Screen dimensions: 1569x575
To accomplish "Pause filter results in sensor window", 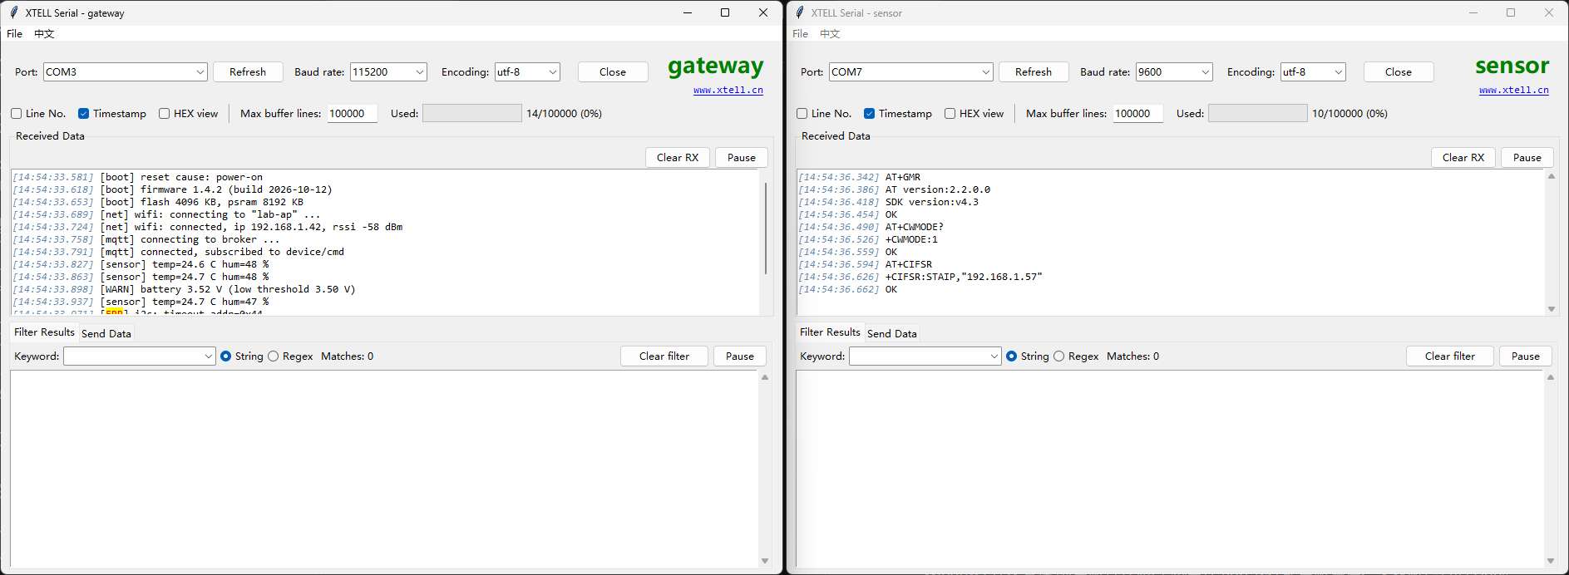I will (1526, 356).
